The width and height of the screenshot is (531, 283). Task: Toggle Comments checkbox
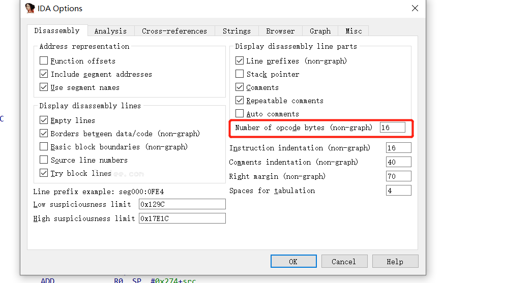pos(240,87)
